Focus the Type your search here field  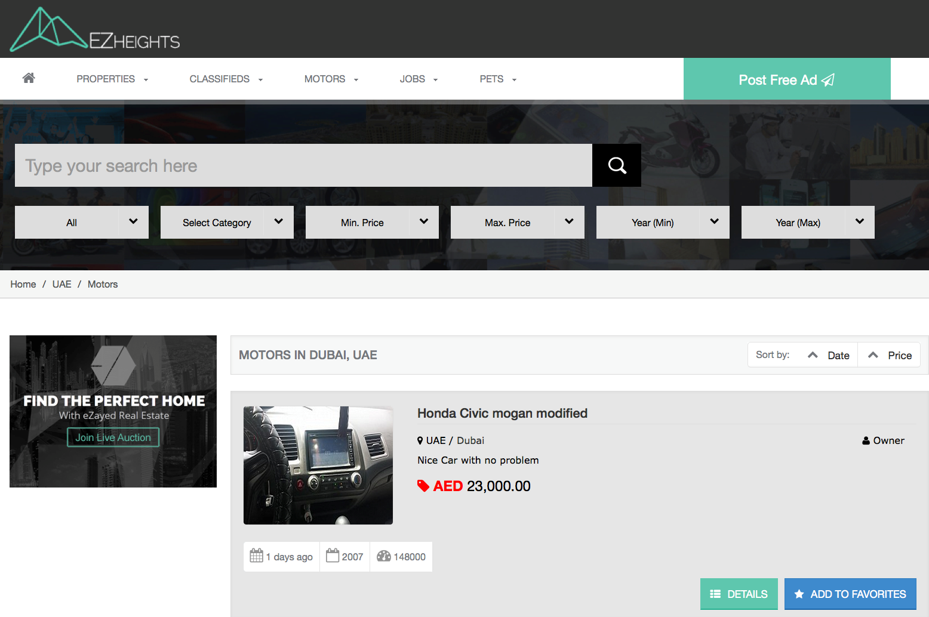pos(303,165)
